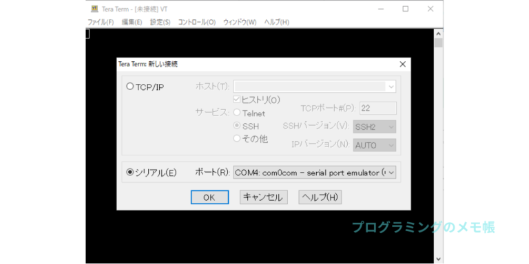Screen dimensions: 529x264
Task: Open the 編集(E) menu
Action: (x=132, y=22)
